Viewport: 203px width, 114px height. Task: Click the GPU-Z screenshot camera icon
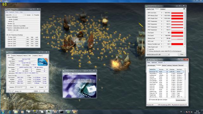click(x=184, y=9)
